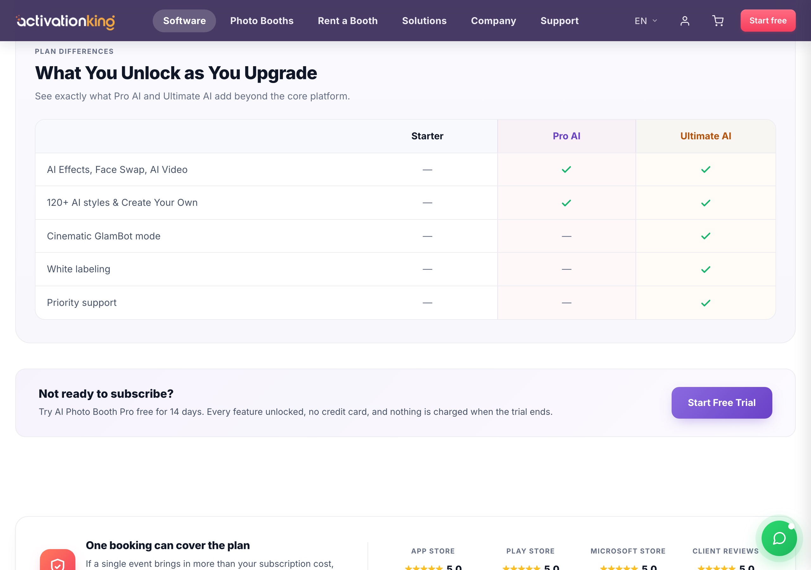Select the Starter column header
Viewport: 811px width, 570px height.
[427, 136]
